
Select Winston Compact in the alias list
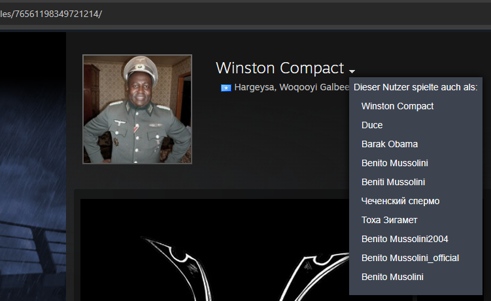pos(397,106)
